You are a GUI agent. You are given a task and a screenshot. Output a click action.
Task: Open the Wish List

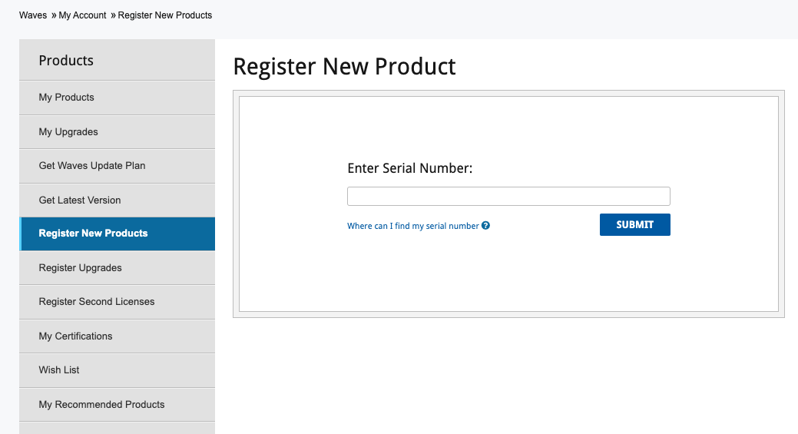(x=117, y=370)
